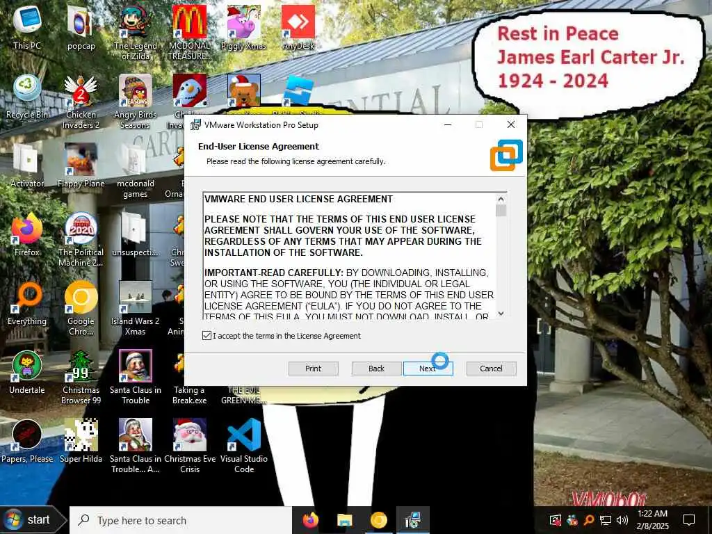Open the clock showing 1:22 AM
Viewport: 712px width, 534px height.
652,520
